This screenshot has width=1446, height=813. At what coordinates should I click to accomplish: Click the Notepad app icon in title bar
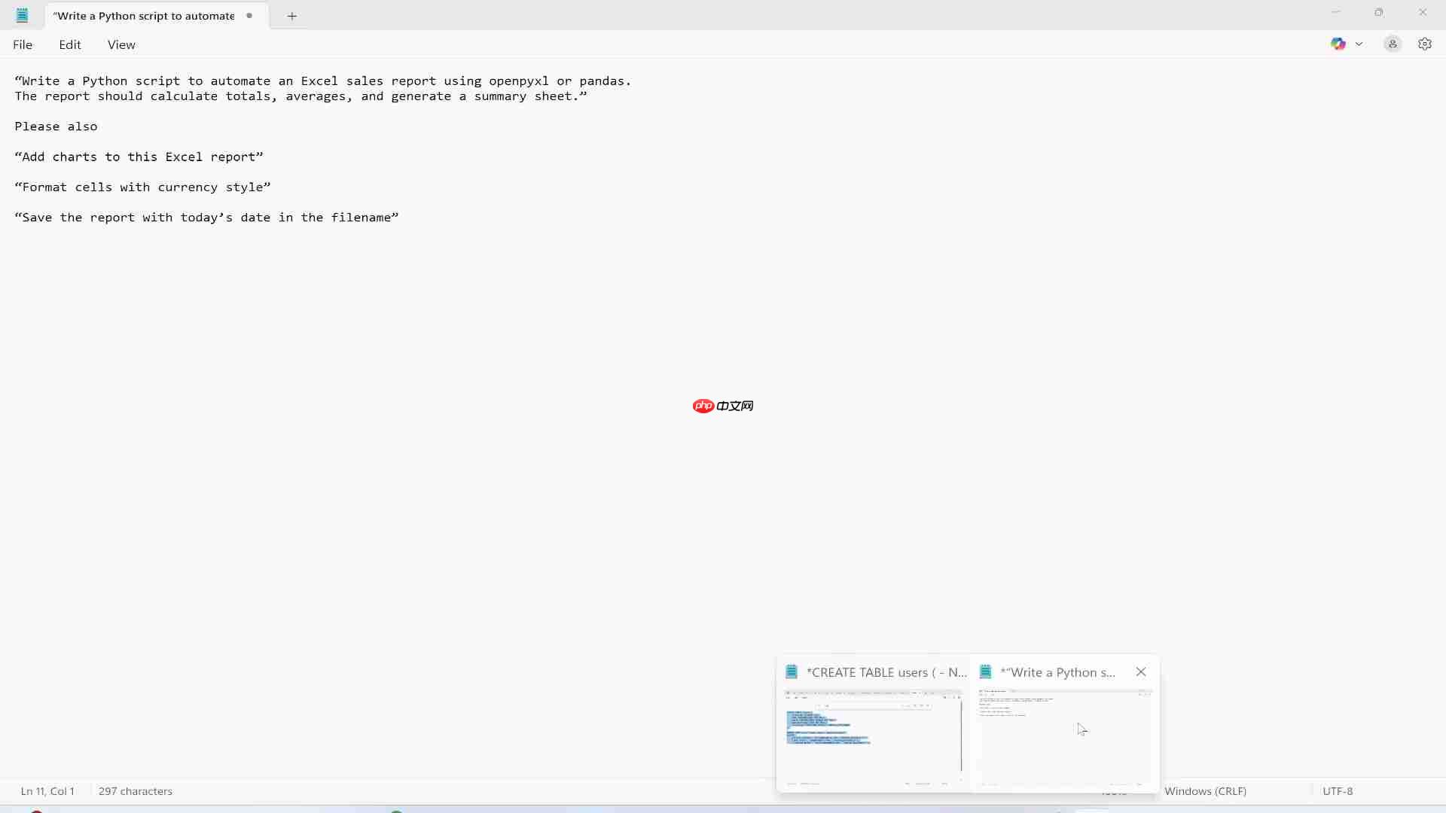[x=22, y=15]
